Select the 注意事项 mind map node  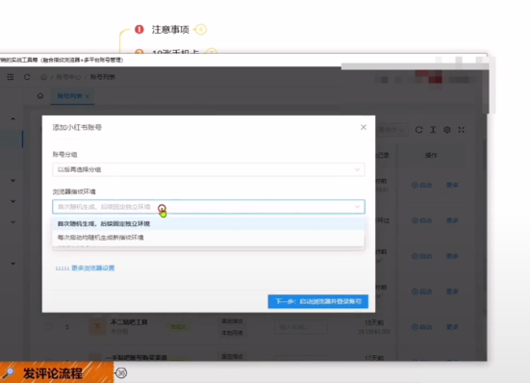[170, 30]
